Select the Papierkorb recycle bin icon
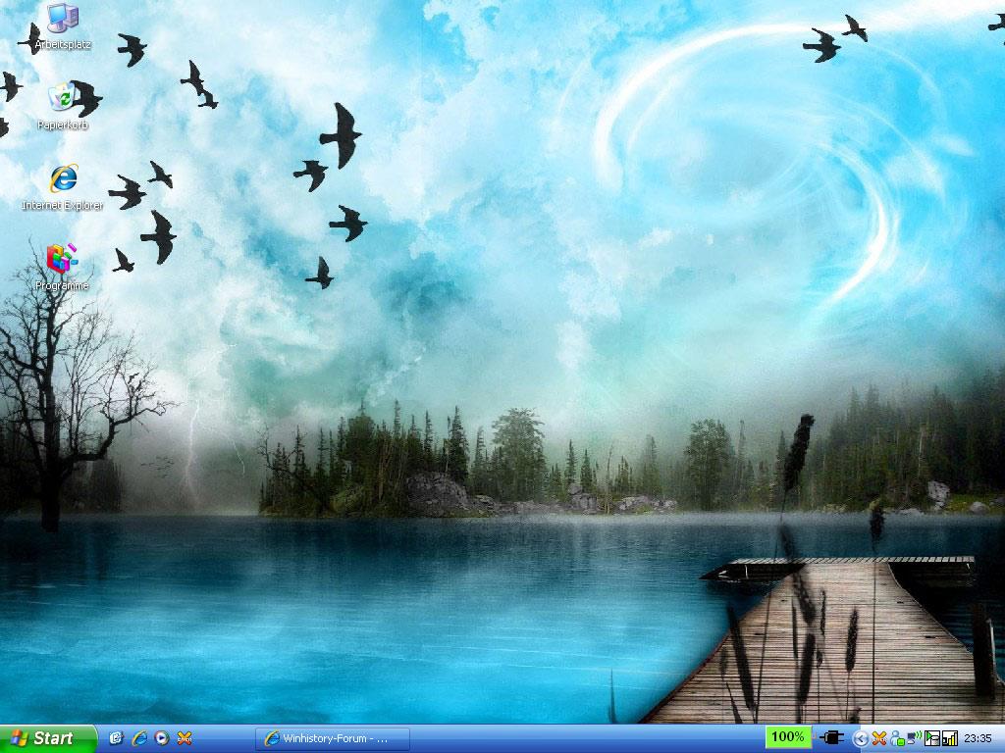The width and height of the screenshot is (1005, 753). (x=63, y=98)
